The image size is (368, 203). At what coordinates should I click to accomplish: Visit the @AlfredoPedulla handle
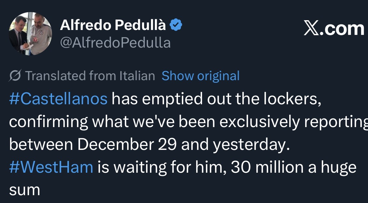coord(115,43)
